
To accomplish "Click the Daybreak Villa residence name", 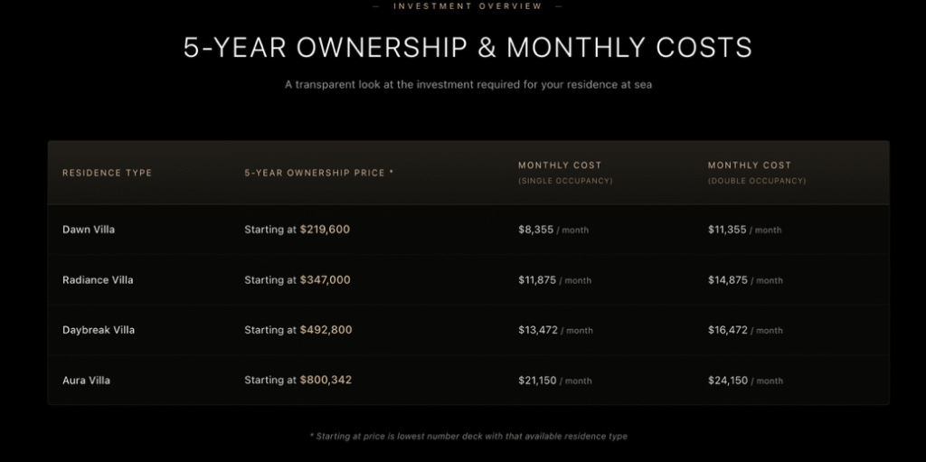I will tap(99, 330).
